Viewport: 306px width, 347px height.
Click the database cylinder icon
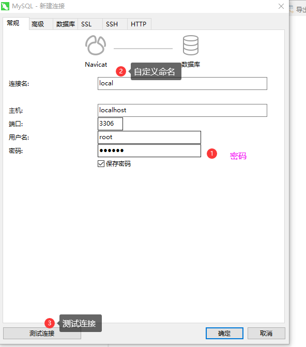[x=191, y=46]
